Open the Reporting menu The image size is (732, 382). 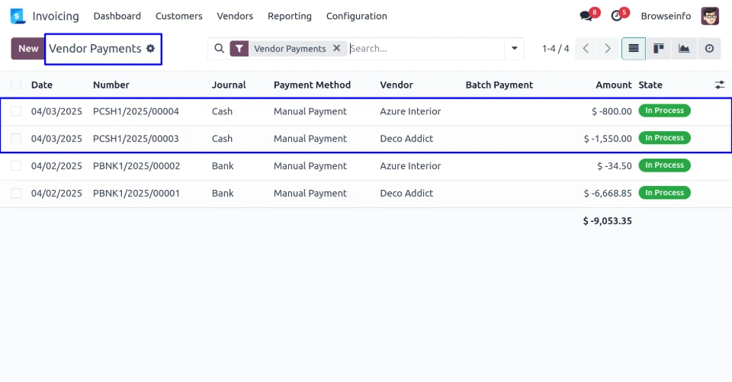point(290,16)
